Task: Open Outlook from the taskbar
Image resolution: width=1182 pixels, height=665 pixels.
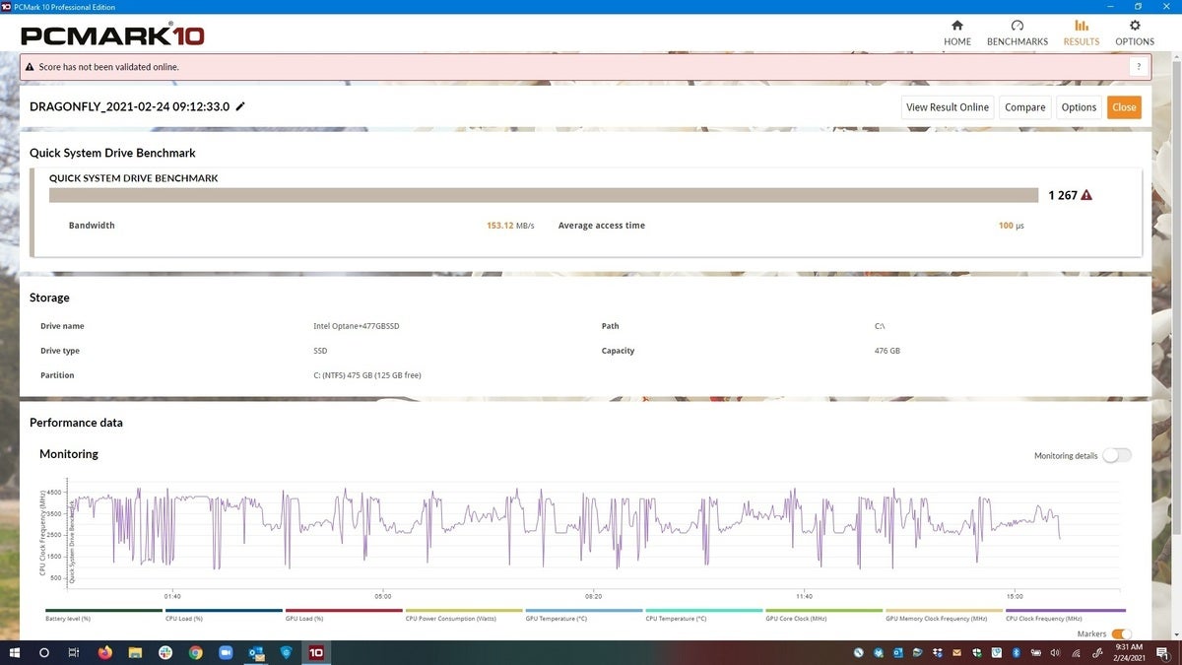Action: 256,652
